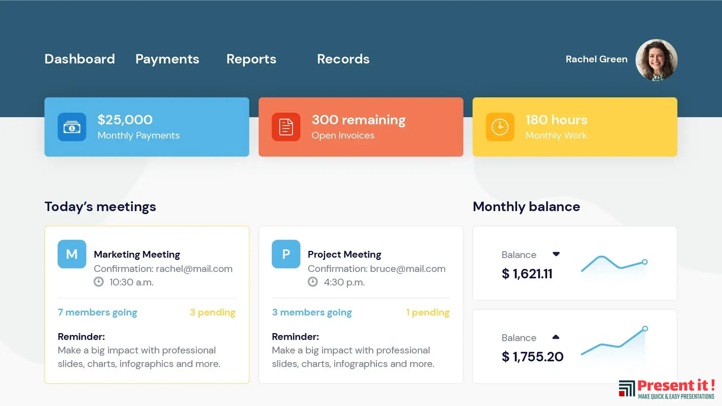Select the Rachel Green username
This screenshot has height=406, width=722.
(x=596, y=59)
